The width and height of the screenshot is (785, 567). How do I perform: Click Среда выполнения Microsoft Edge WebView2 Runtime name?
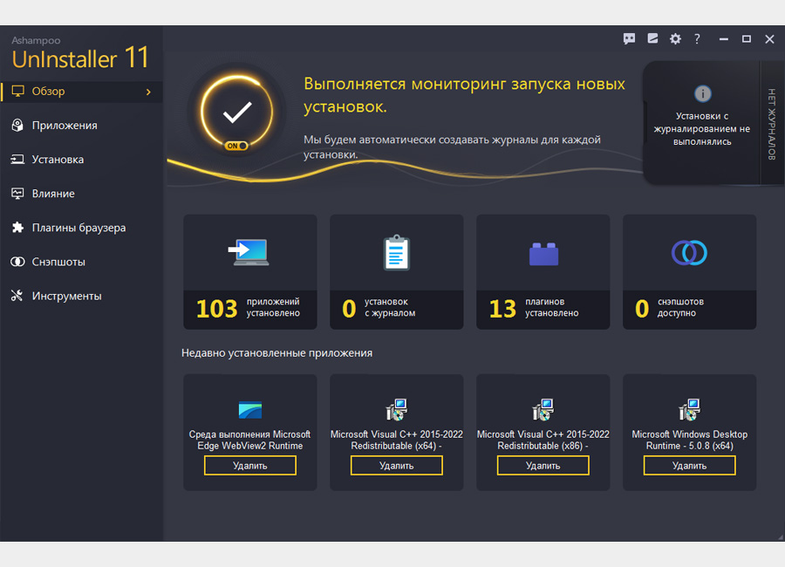coord(249,440)
